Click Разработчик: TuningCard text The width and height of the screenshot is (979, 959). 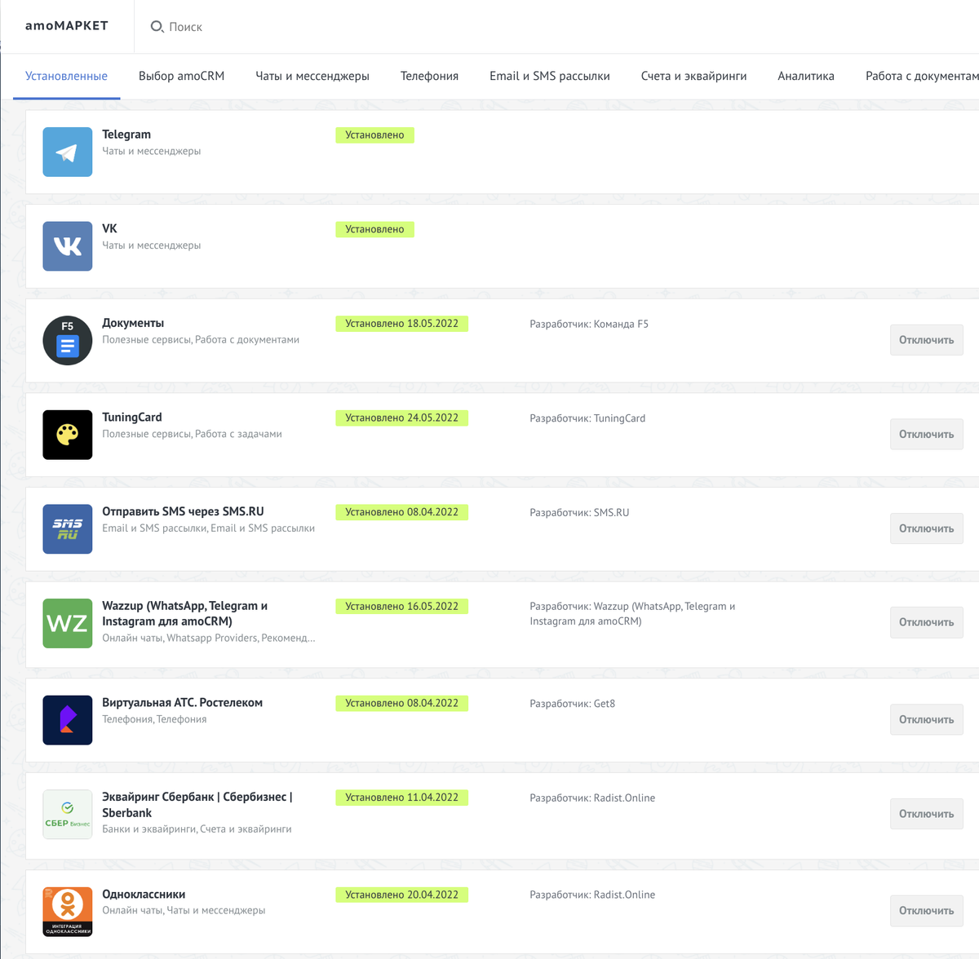[x=587, y=418]
